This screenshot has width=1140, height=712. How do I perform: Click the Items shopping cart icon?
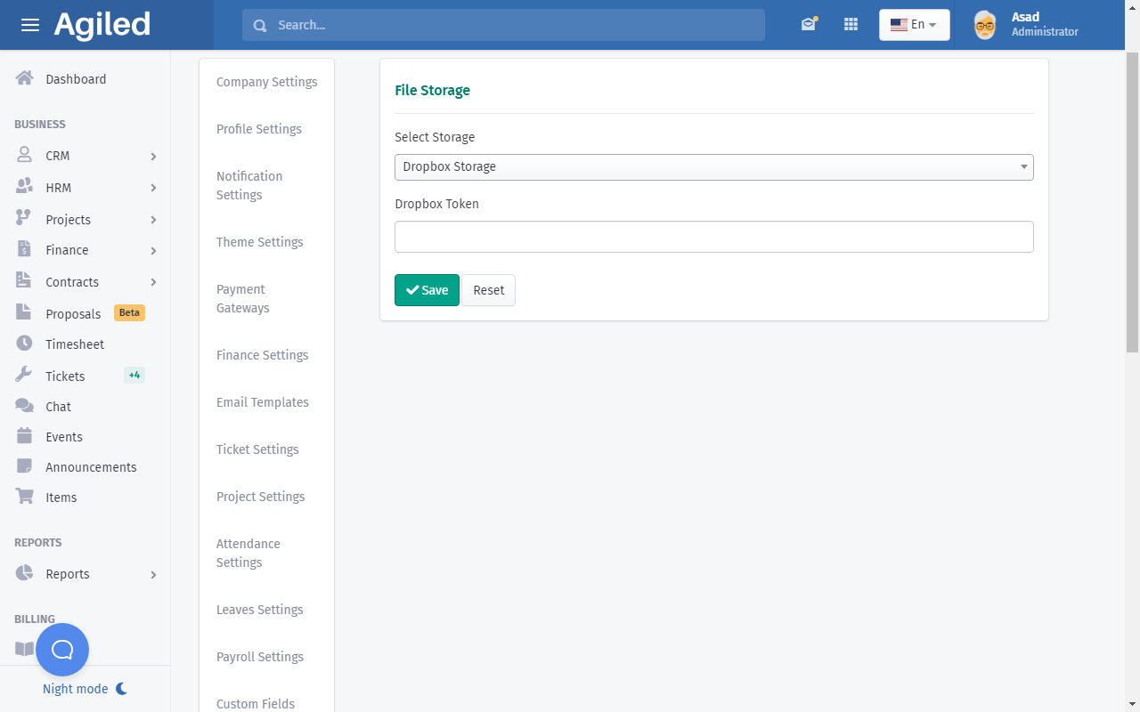tap(25, 497)
